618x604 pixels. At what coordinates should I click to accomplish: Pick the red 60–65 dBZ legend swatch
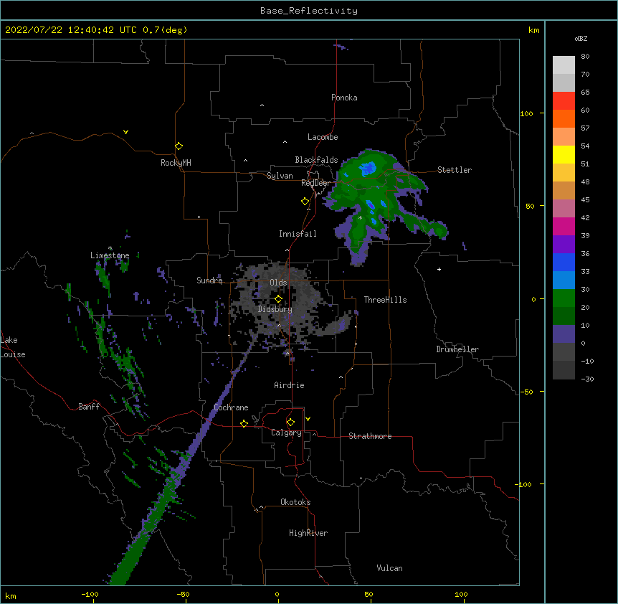(x=564, y=101)
